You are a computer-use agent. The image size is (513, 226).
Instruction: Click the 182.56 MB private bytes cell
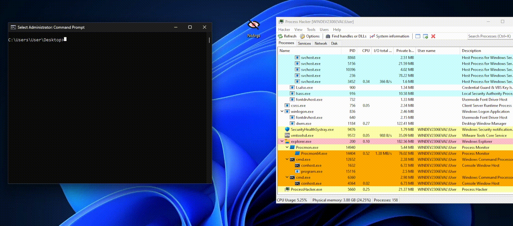tap(405, 141)
